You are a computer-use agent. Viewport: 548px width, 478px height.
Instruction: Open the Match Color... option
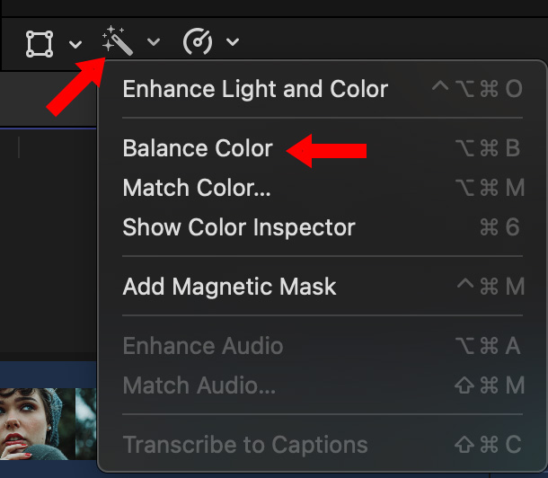[x=197, y=188]
